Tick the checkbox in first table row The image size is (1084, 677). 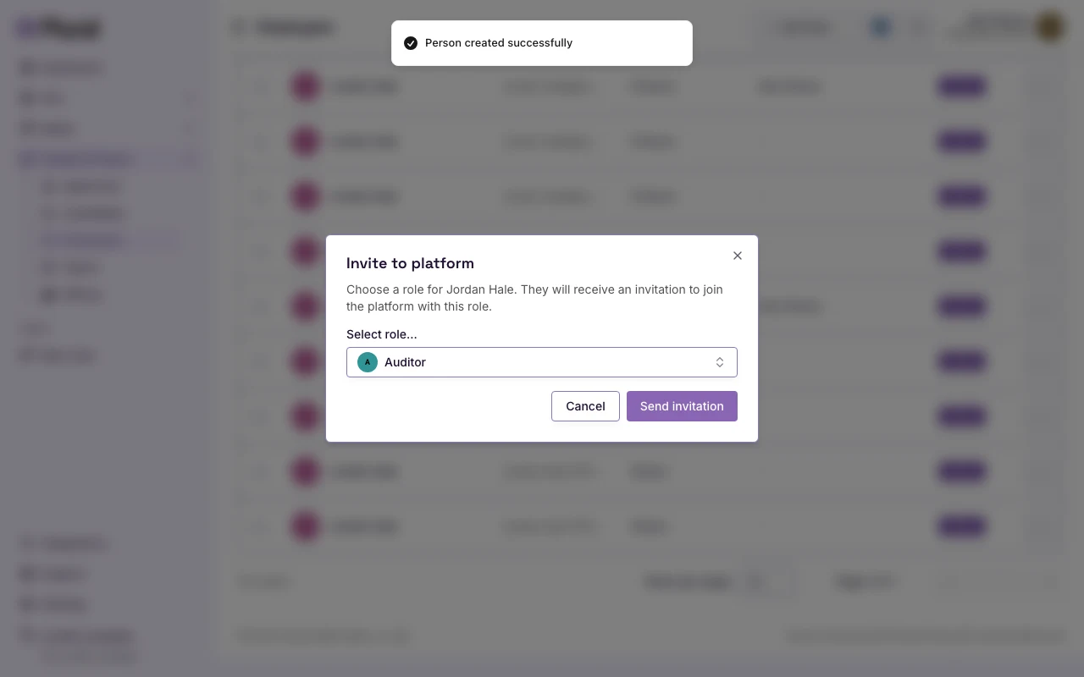(261, 86)
